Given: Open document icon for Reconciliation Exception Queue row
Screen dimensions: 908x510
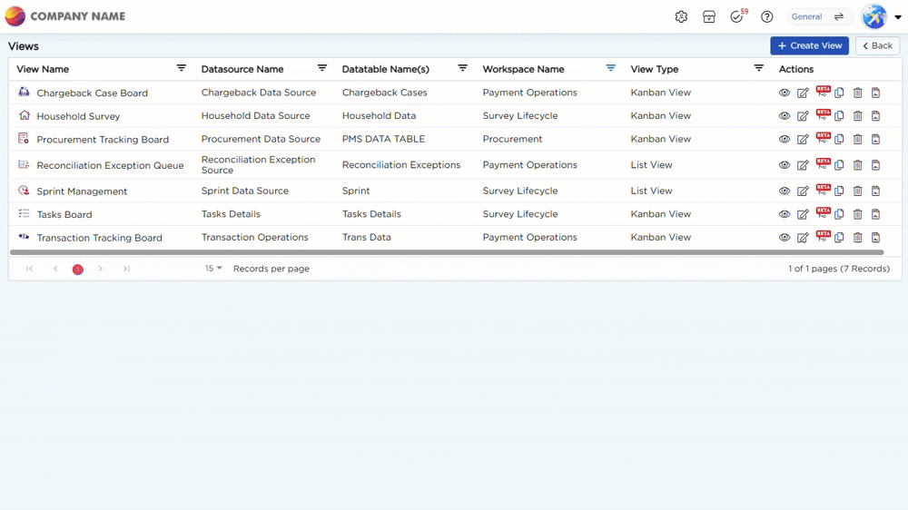Looking at the screenshot, I should tap(875, 165).
